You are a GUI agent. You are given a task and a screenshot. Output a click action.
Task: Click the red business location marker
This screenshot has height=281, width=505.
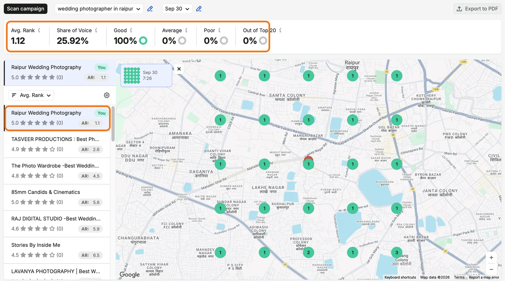coord(308,158)
